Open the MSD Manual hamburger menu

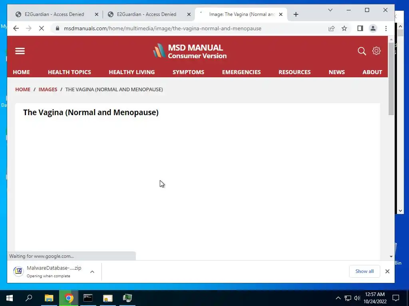(x=20, y=51)
